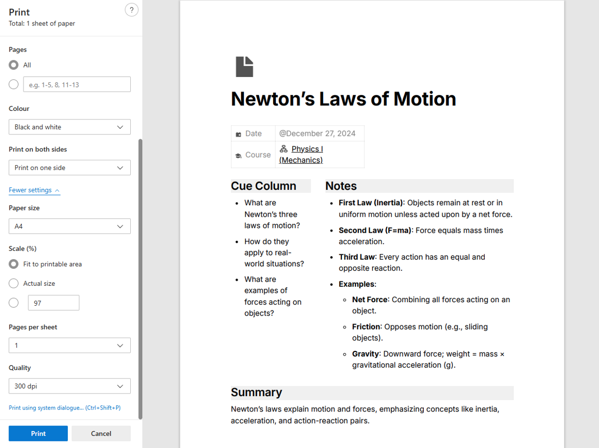
Task: Click the custom page range input field
Action: (x=77, y=84)
